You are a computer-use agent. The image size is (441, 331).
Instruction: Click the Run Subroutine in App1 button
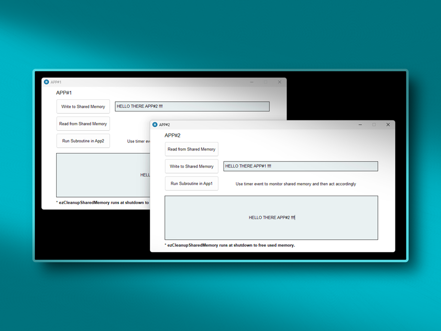click(191, 184)
